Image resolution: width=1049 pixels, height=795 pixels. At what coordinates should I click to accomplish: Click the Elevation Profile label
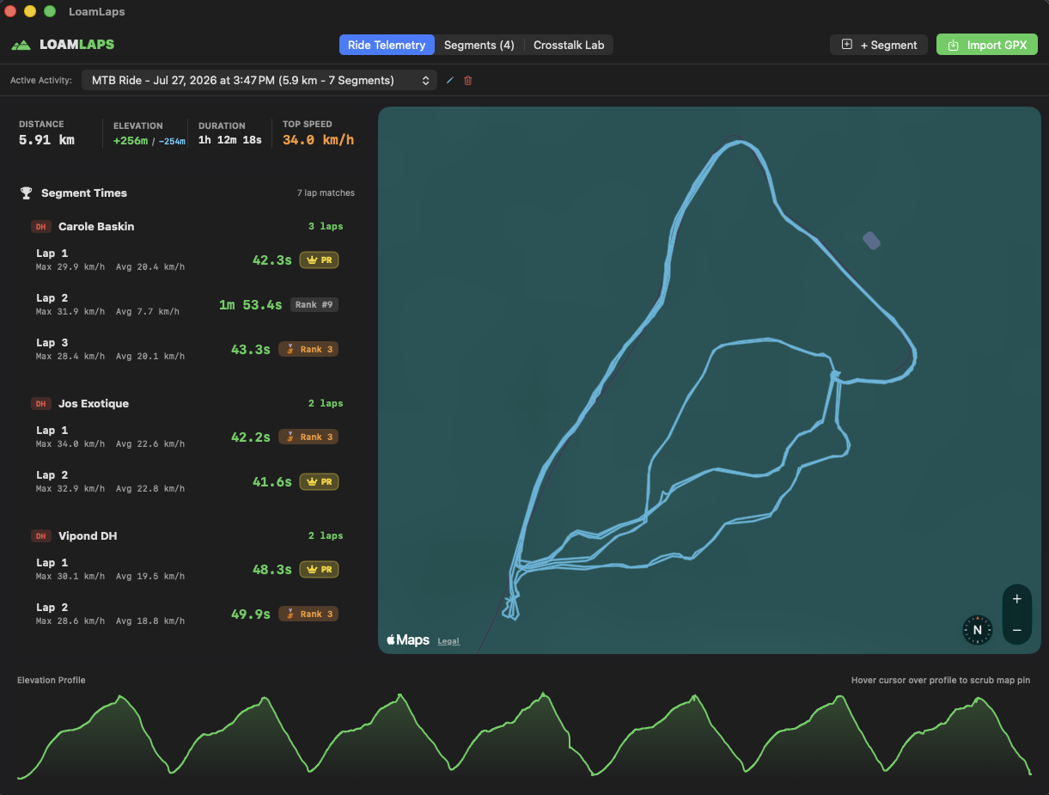[x=52, y=680]
